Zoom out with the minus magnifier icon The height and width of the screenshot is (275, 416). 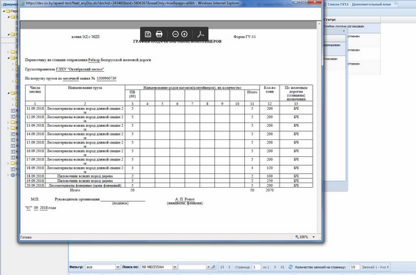(175, 34)
